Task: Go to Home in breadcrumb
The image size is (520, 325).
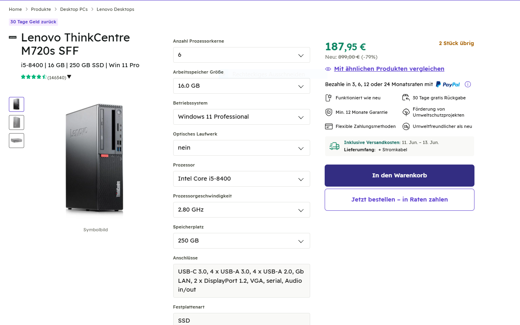Action: [15, 9]
